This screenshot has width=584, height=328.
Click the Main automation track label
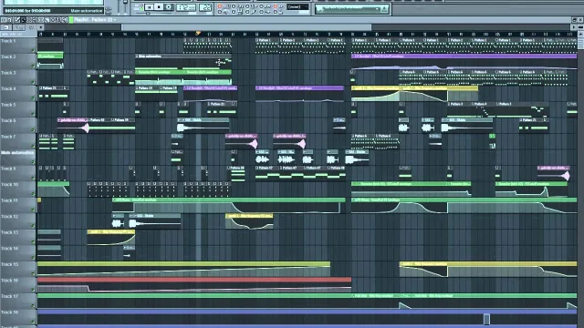point(17,153)
